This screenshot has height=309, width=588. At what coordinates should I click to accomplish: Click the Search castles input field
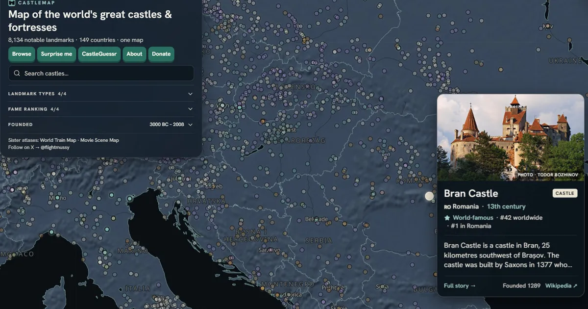click(x=101, y=74)
